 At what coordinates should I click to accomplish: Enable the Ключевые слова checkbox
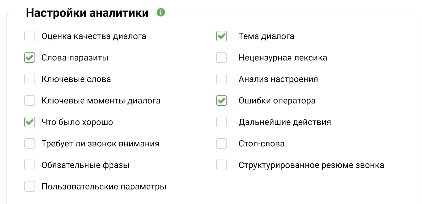point(30,79)
